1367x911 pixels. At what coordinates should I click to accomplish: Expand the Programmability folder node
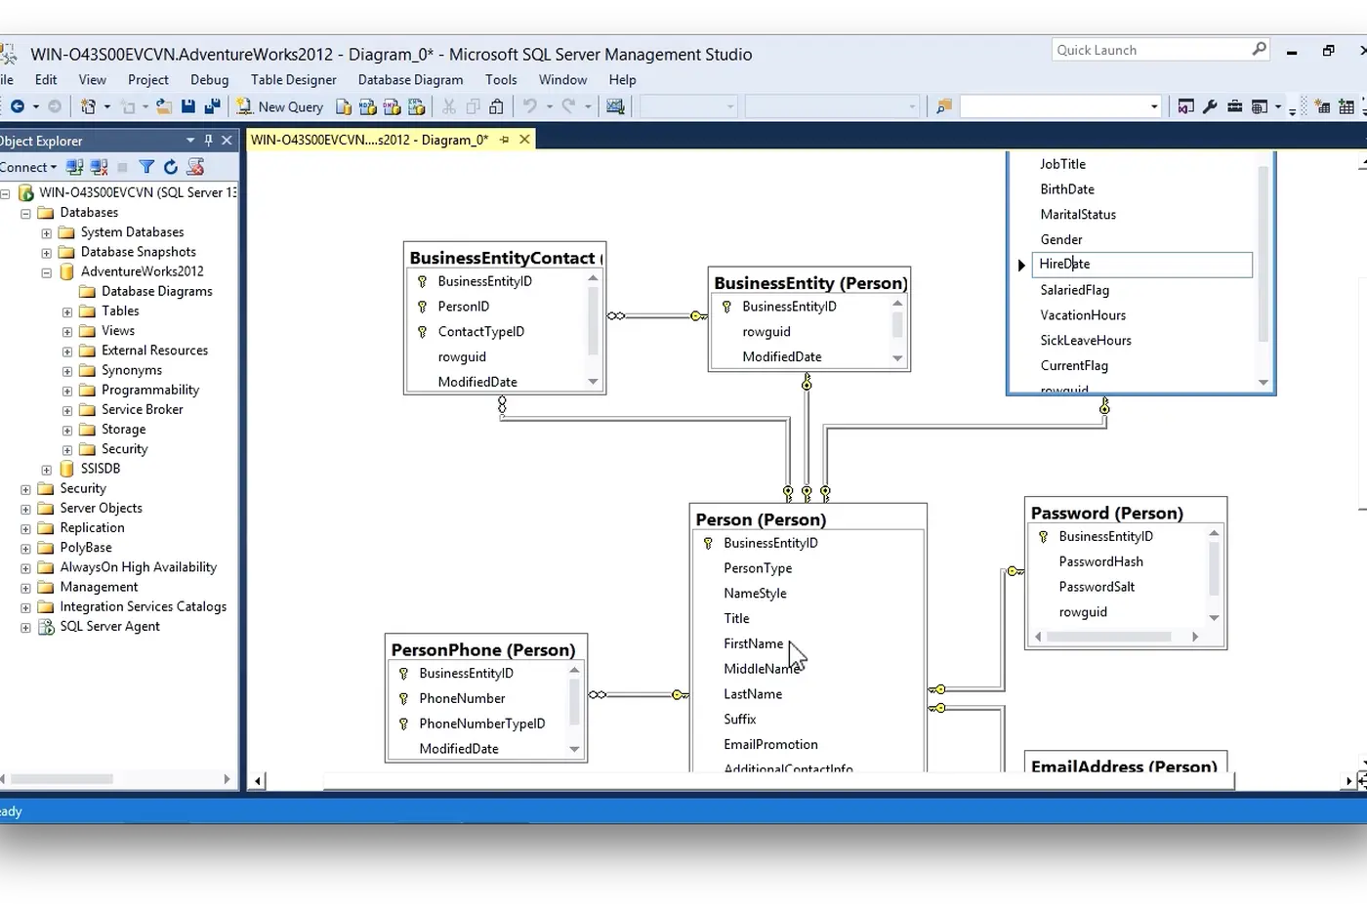[67, 391]
